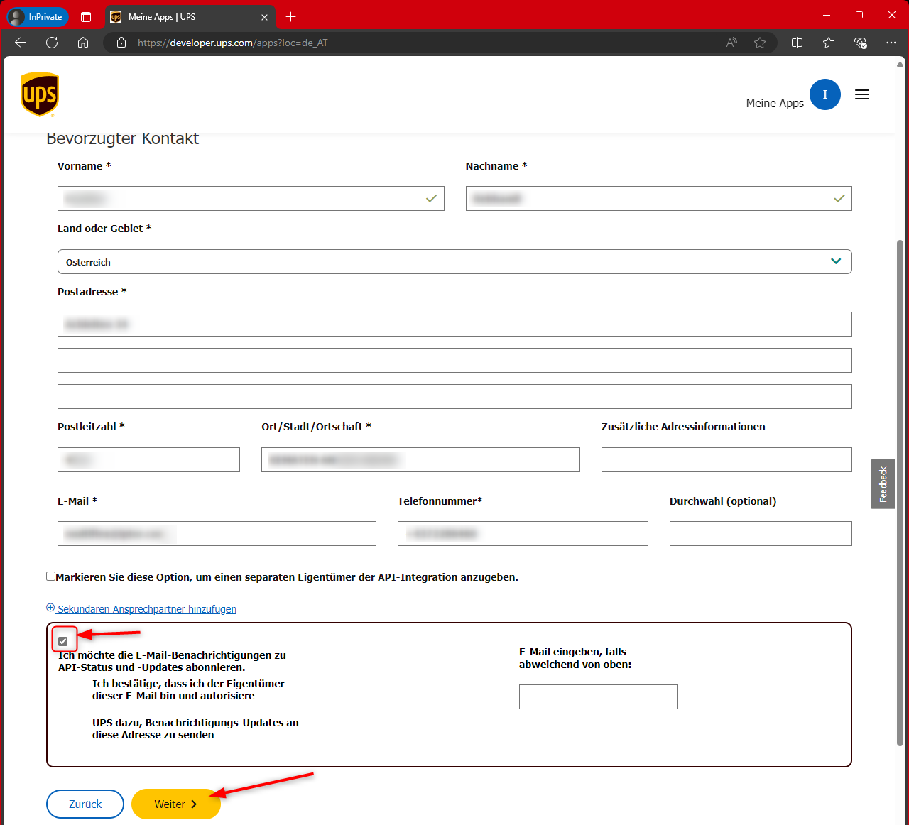Open the tab actions menu button
Image resolution: width=909 pixels, height=825 pixels.
pyautogui.click(x=86, y=17)
